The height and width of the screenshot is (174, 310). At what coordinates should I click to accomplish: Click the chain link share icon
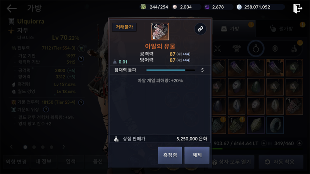click(x=200, y=29)
